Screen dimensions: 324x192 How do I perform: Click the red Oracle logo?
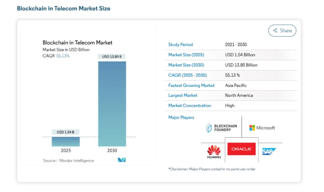click(x=241, y=149)
